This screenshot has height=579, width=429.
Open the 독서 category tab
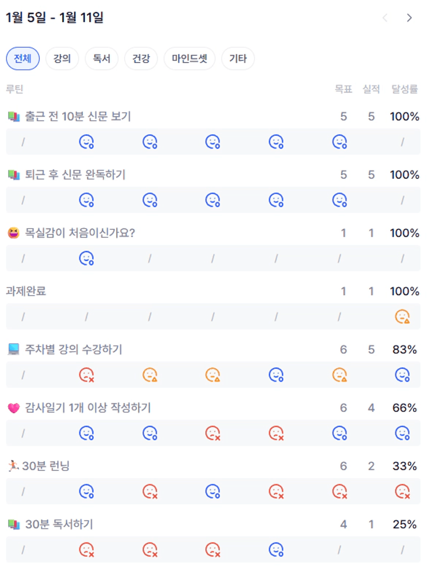pyautogui.click(x=101, y=59)
